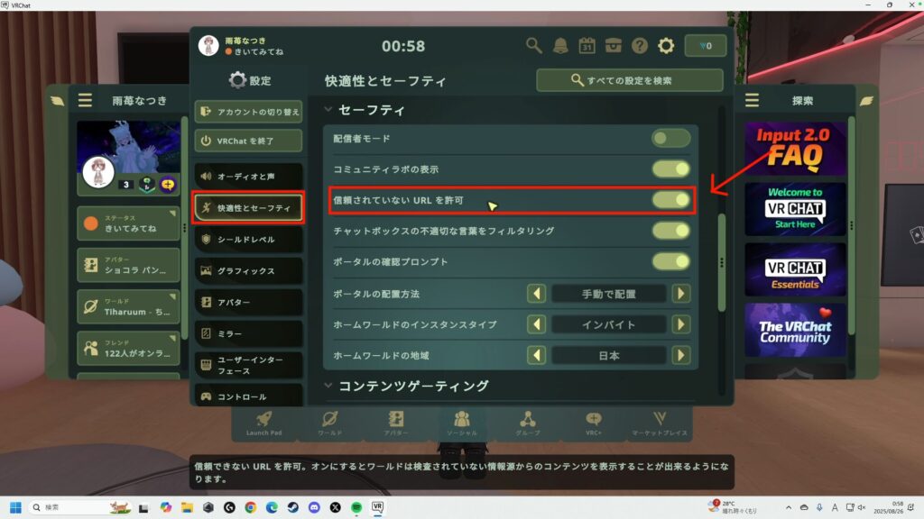Open the calendar icon in the header

click(587, 45)
